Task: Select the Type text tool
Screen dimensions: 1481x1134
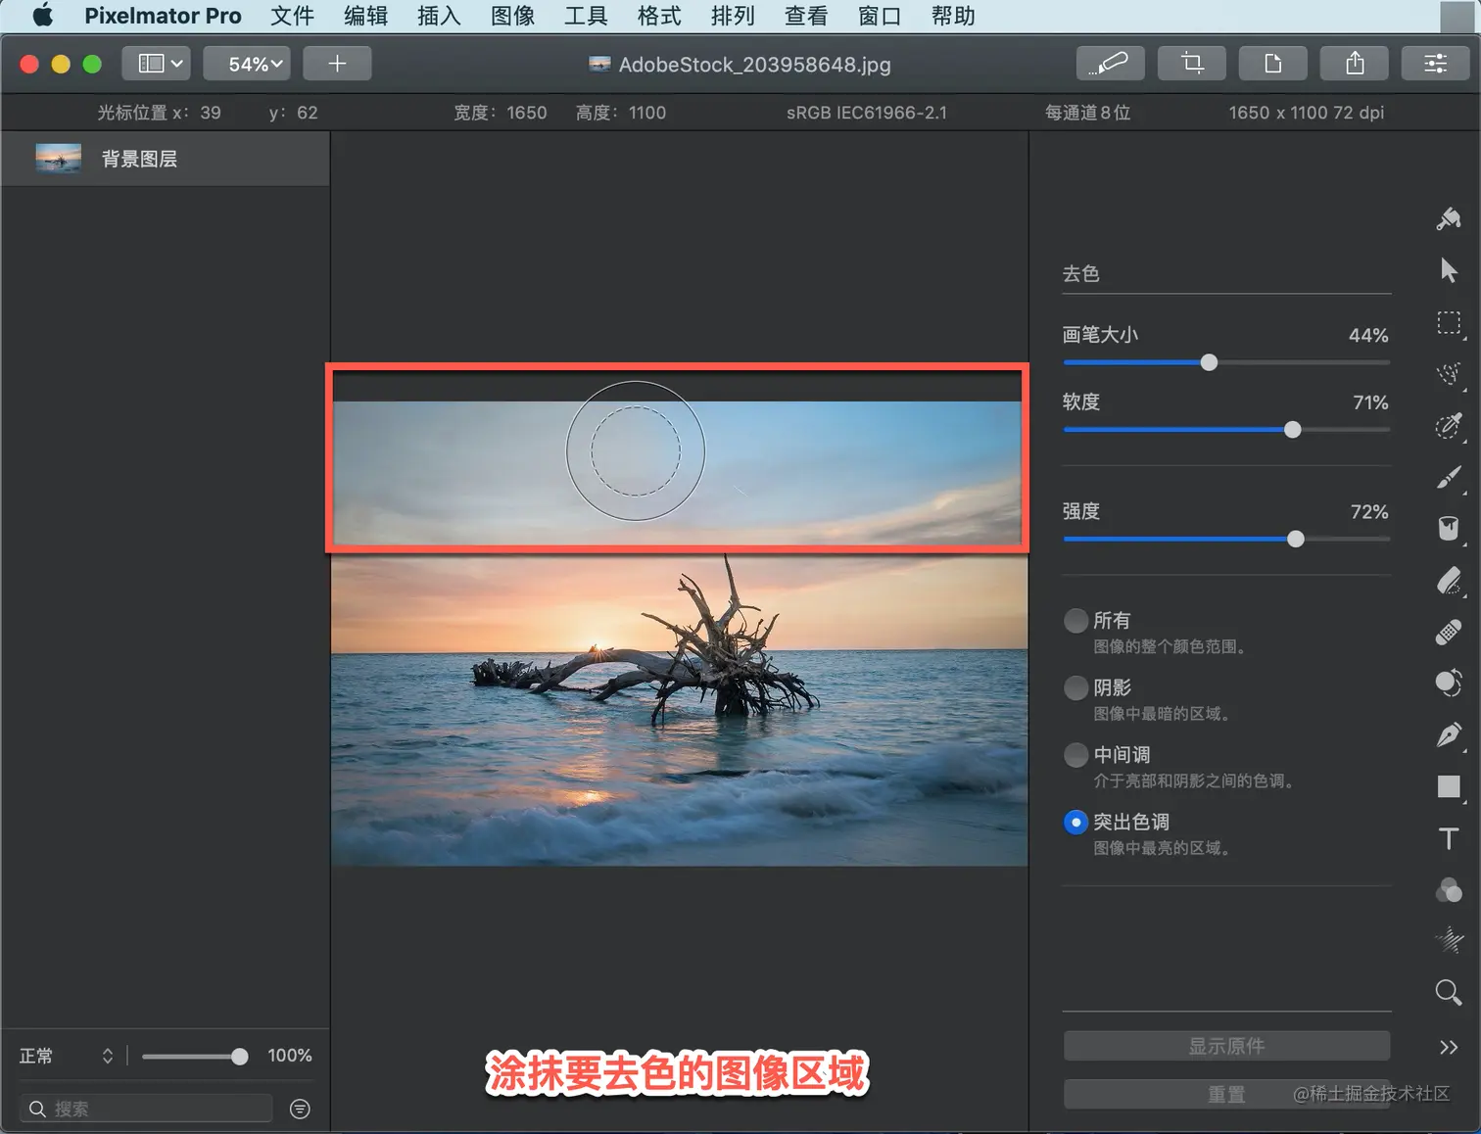Action: tap(1449, 838)
